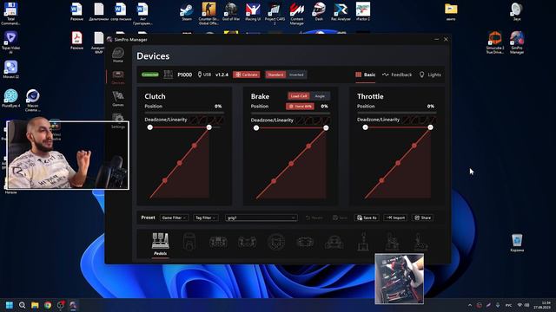Viewport: 556px width, 312px height.
Task: Click the Calibrate button
Action: point(247,75)
